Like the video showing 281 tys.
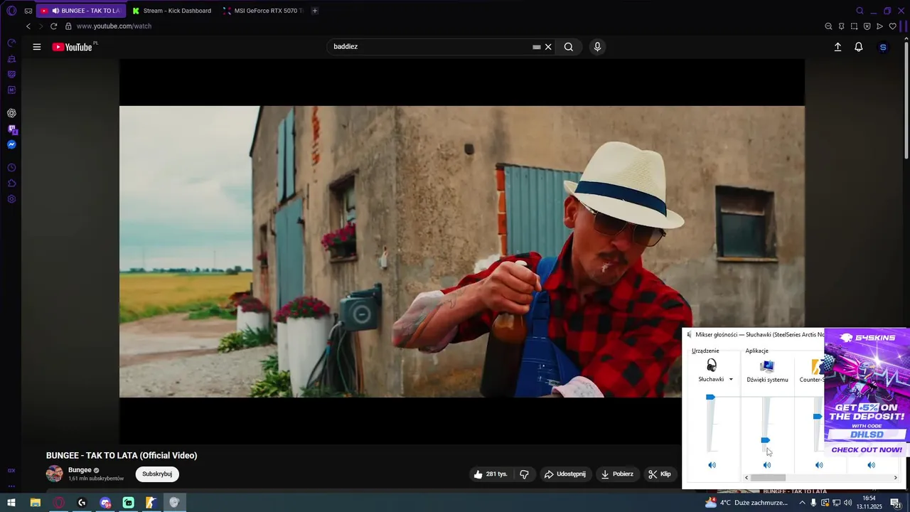 491,474
